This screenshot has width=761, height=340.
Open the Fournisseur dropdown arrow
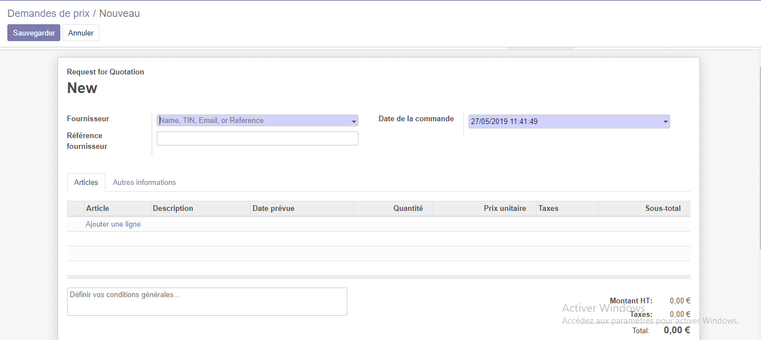(354, 121)
